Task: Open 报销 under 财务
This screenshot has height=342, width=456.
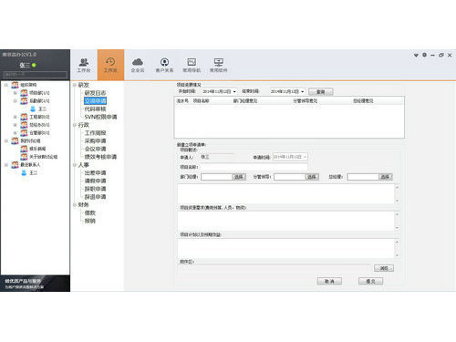Action: point(90,221)
